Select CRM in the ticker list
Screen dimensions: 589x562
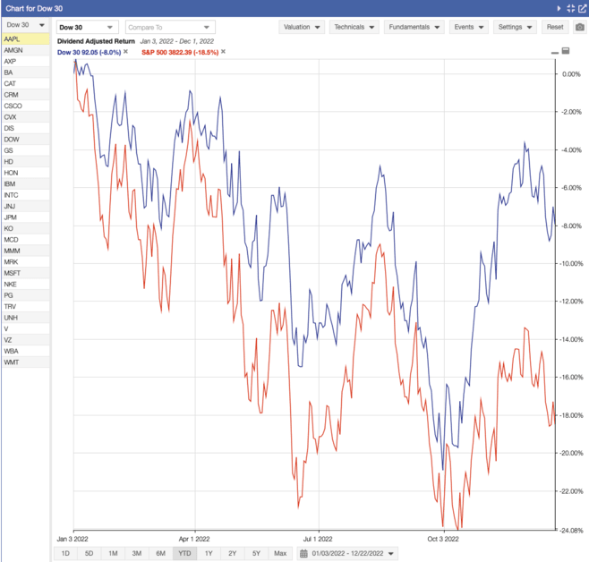pyautogui.click(x=26, y=95)
